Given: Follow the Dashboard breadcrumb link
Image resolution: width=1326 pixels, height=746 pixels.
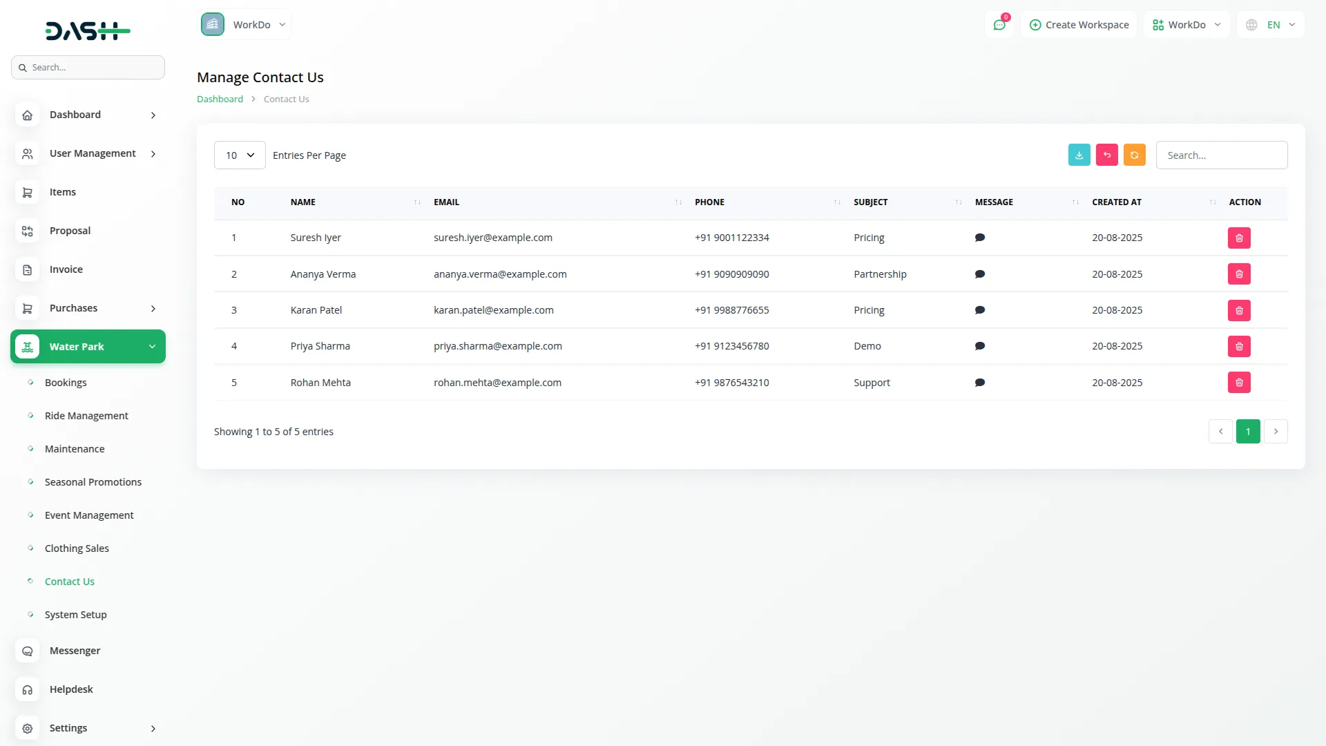Looking at the screenshot, I should 220,99.
